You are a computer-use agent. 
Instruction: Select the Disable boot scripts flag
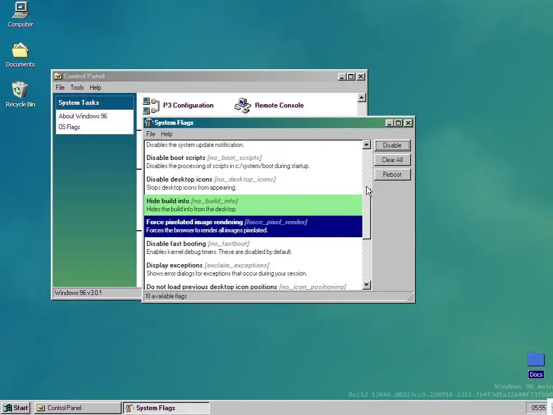(253, 162)
